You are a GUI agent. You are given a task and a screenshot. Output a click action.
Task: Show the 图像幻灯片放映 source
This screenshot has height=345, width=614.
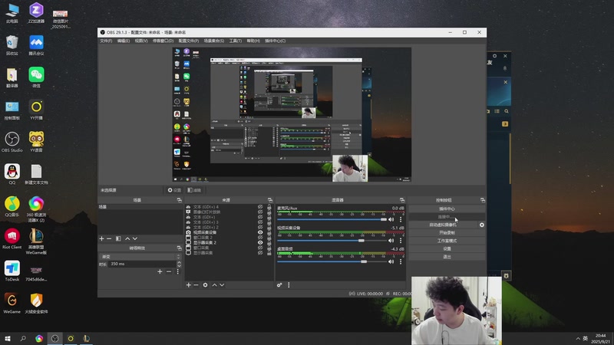tap(260, 212)
